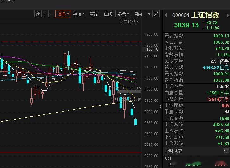Image resolution: width=230 pixels, height=168 pixels.
Task: Click the gap label ending 3983.05
Action: (x=127, y=88)
